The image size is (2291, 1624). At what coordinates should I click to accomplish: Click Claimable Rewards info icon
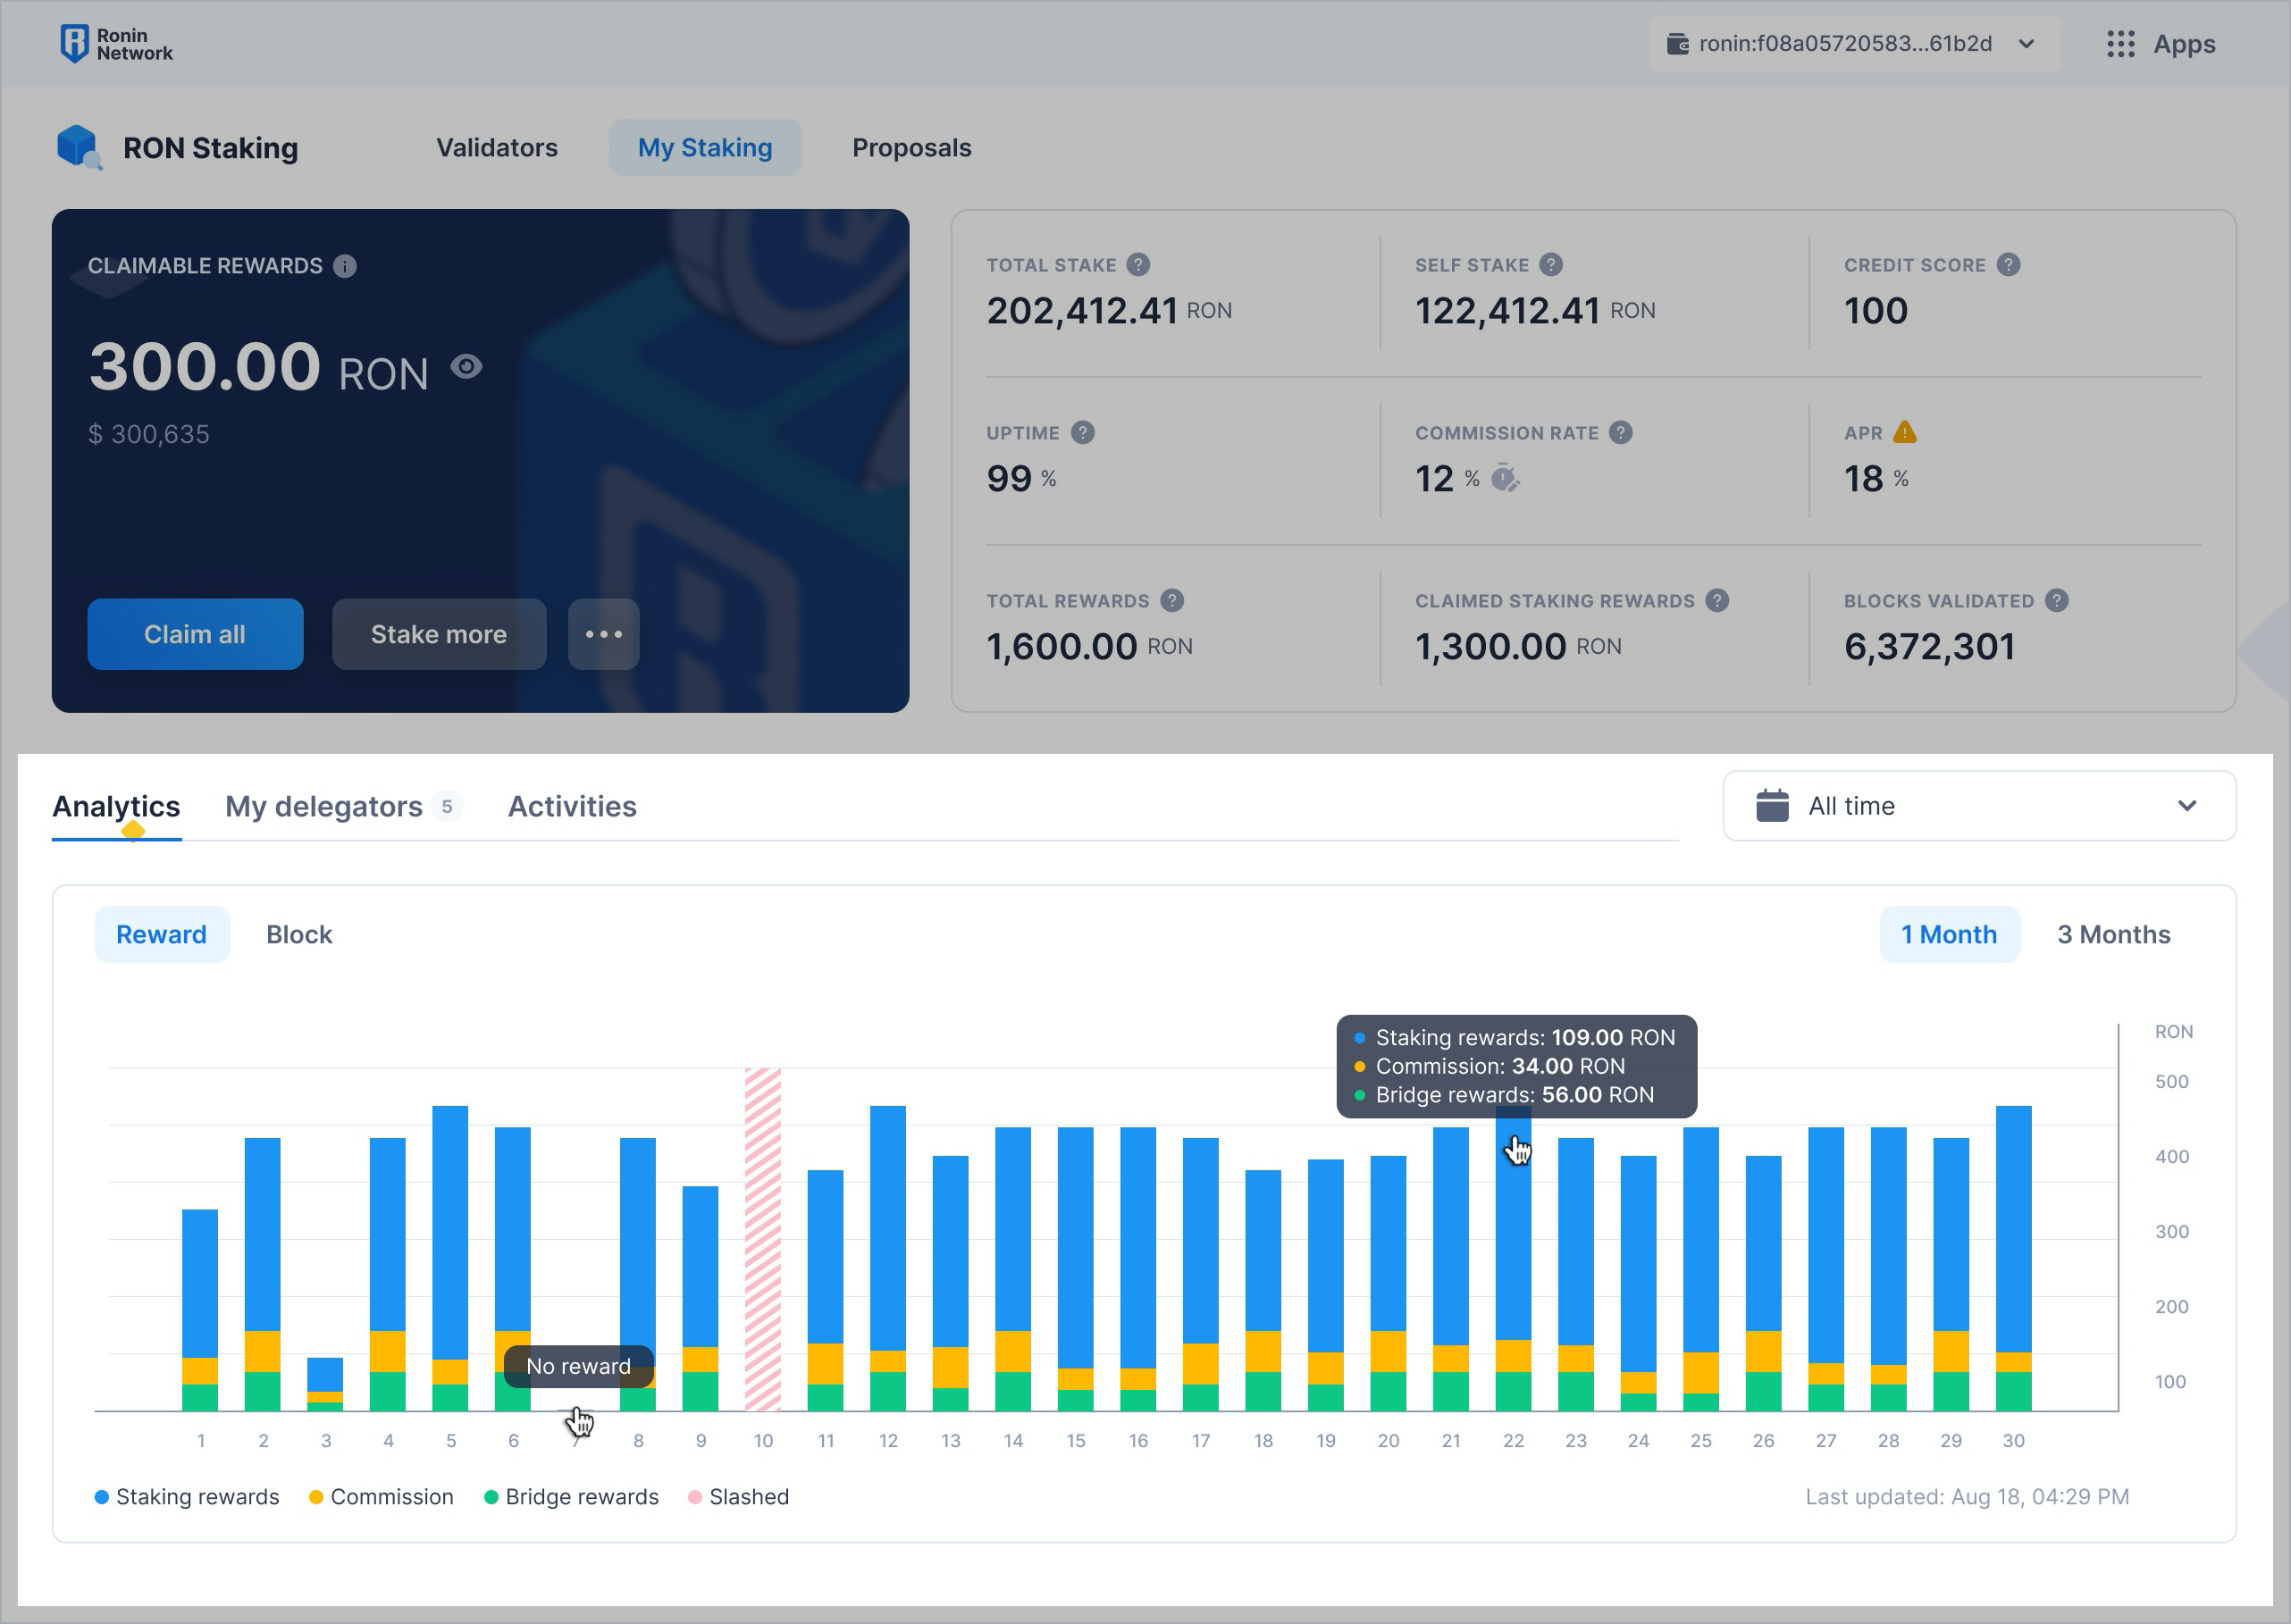pyautogui.click(x=345, y=266)
